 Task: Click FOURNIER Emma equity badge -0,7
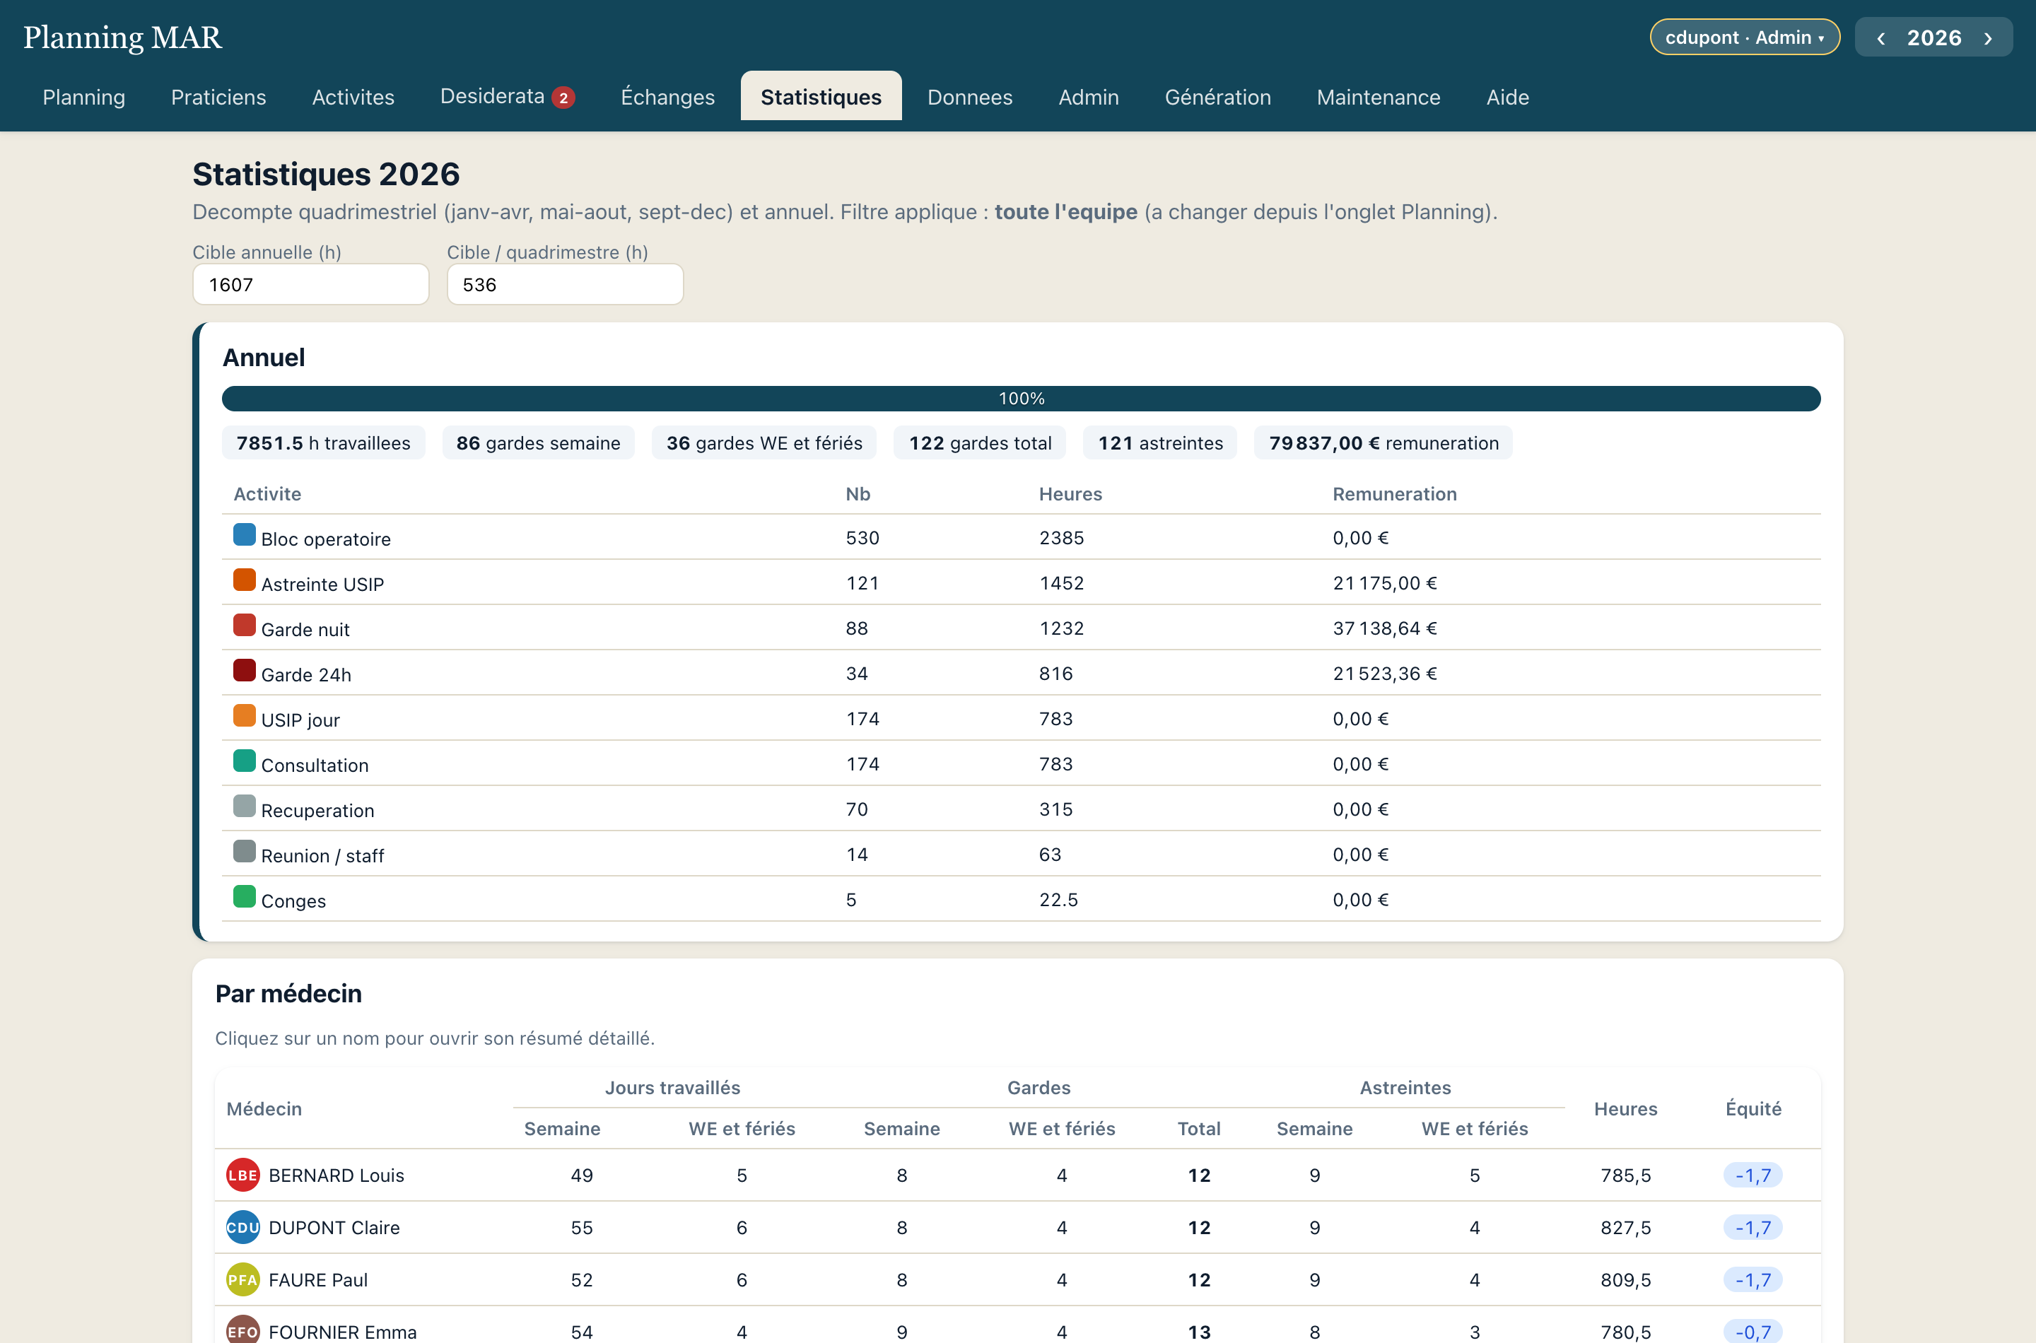pyautogui.click(x=1753, y=1332)
